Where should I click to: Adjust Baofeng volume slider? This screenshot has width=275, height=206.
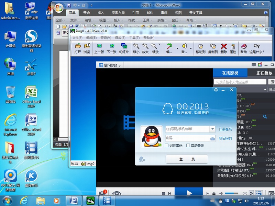pos(231,193)
